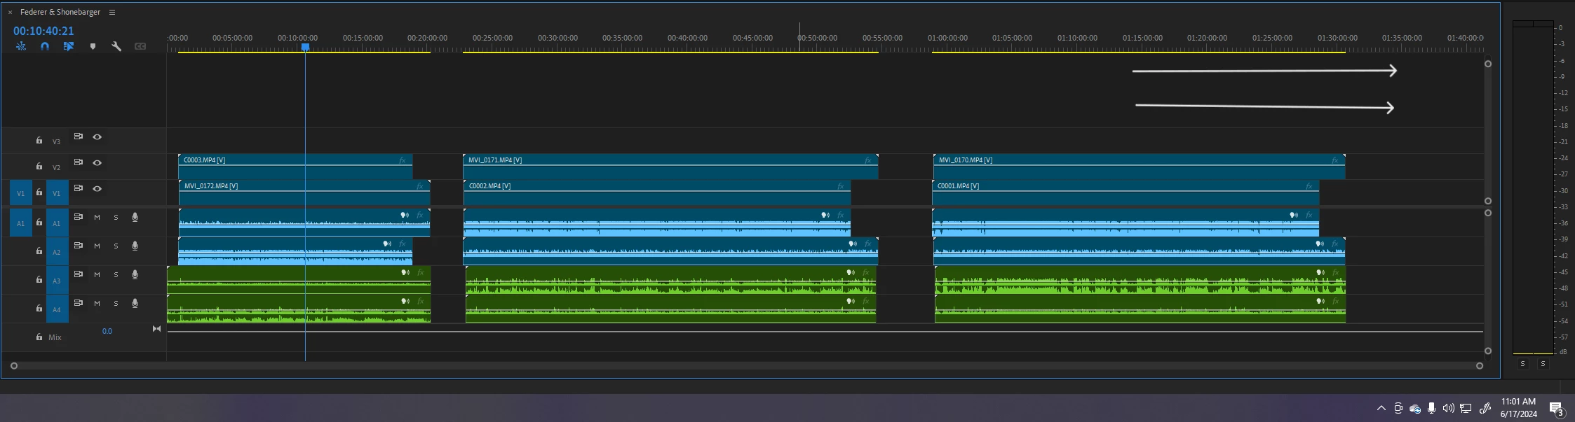Viewport: 1575px width, 422px height.
Task: Open the taskbar volume control
Action: (x=1448, y=408)
